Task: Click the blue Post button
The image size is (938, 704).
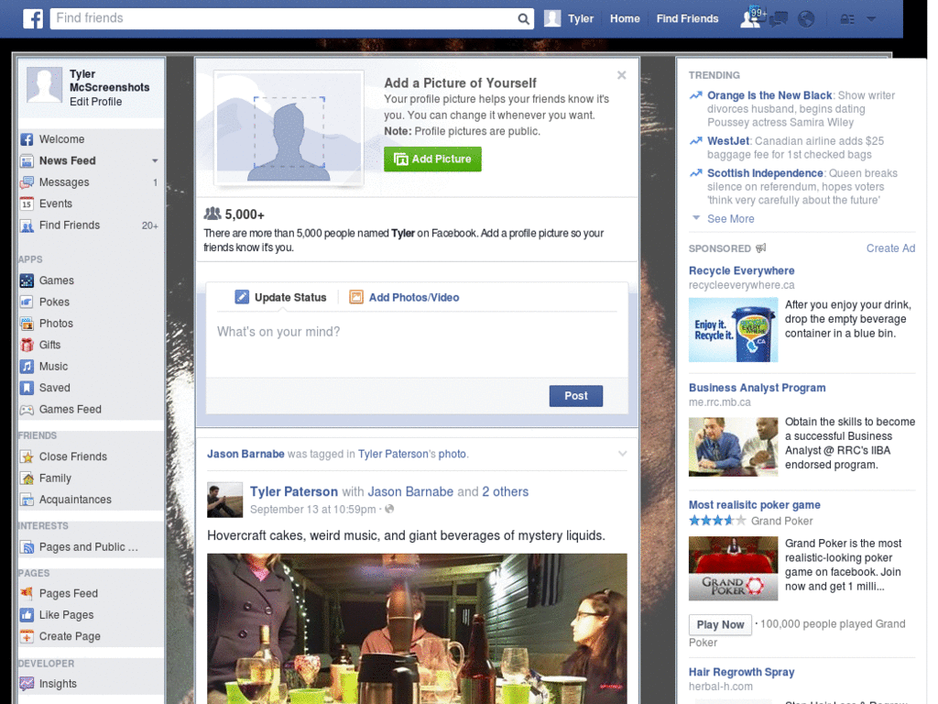Action: 576,396
